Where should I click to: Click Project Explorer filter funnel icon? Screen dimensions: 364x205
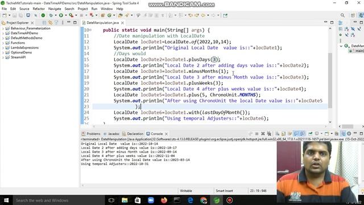(x=56, y=23)
